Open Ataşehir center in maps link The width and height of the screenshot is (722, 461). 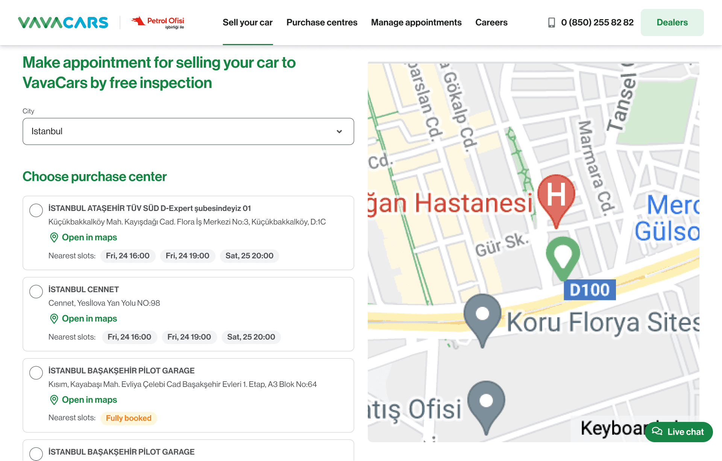(89, 237)
